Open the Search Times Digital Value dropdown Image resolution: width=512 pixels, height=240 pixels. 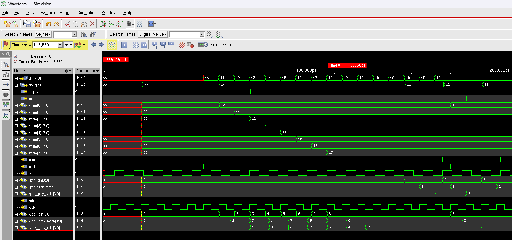click(x=153, y=34)
